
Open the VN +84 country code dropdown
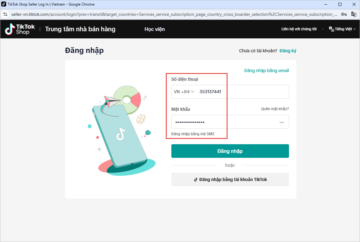tap(184, 92)
